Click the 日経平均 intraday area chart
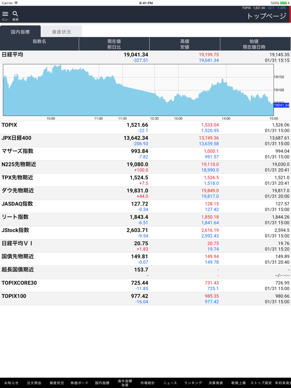The width and height of the screenshot is (291, 388). (x=138, y=90)
